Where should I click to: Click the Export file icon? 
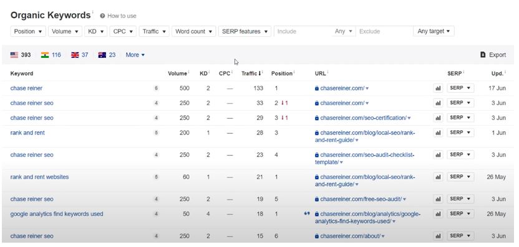pyautogui.click(x=483, y=55)
